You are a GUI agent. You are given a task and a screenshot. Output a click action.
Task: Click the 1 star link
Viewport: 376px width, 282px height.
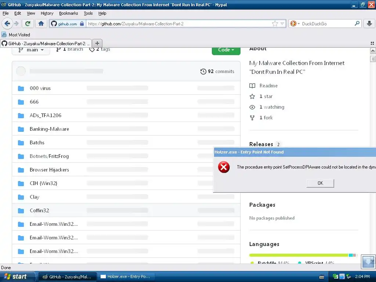(x=261, y=97)
